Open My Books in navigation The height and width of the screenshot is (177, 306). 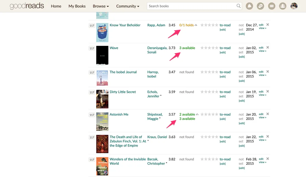[77, 6]
